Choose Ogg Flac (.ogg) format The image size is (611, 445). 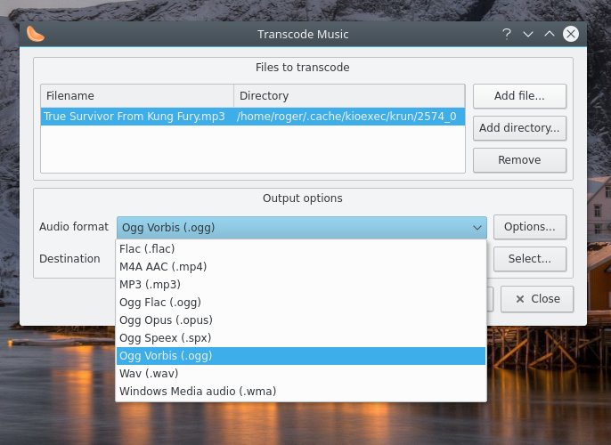click(x=301, y=303)
